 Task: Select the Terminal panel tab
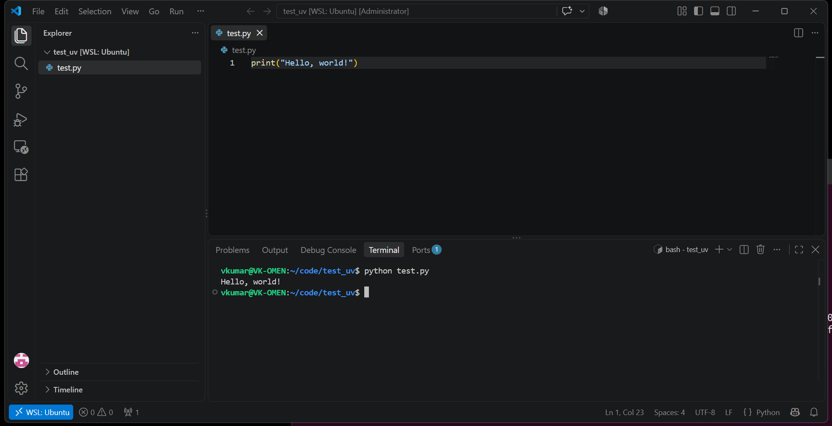384,250
